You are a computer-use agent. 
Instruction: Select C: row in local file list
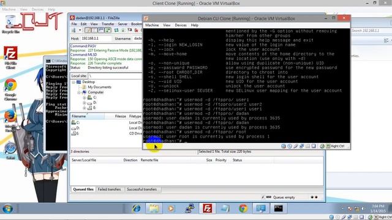[x=106, y=122]
